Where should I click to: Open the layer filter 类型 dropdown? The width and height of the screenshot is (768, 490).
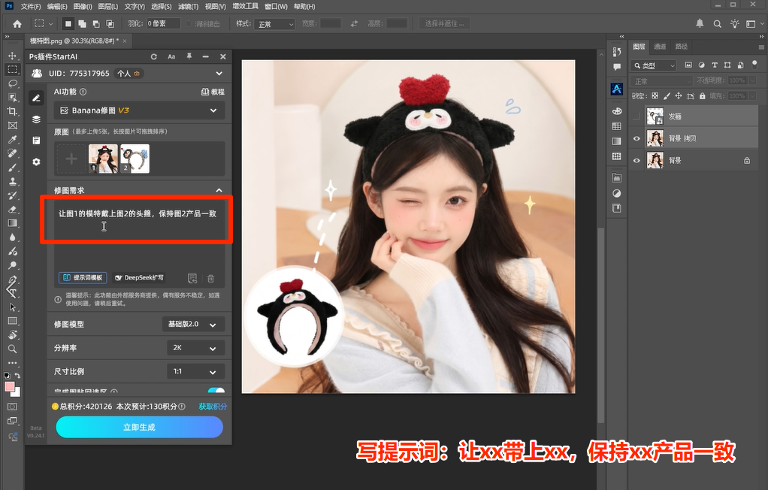[654, 65]
